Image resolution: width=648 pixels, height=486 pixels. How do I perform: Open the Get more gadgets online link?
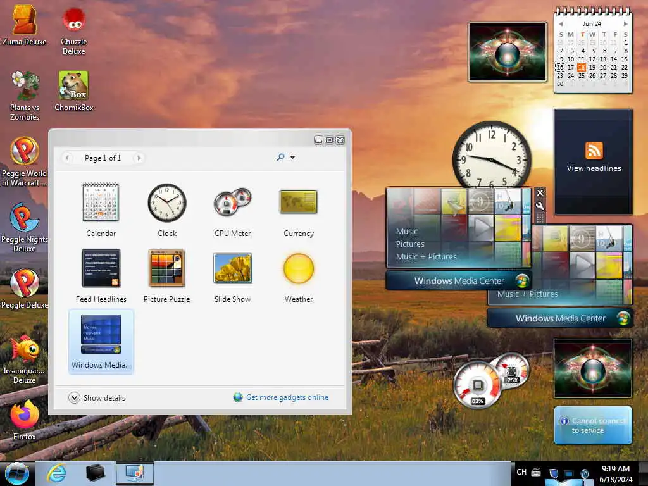pos(287,397)
